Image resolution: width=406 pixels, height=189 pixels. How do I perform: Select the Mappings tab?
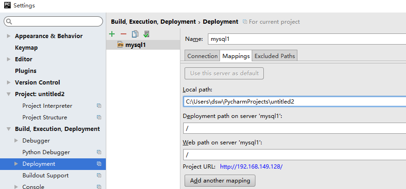[x=236, y=56]
